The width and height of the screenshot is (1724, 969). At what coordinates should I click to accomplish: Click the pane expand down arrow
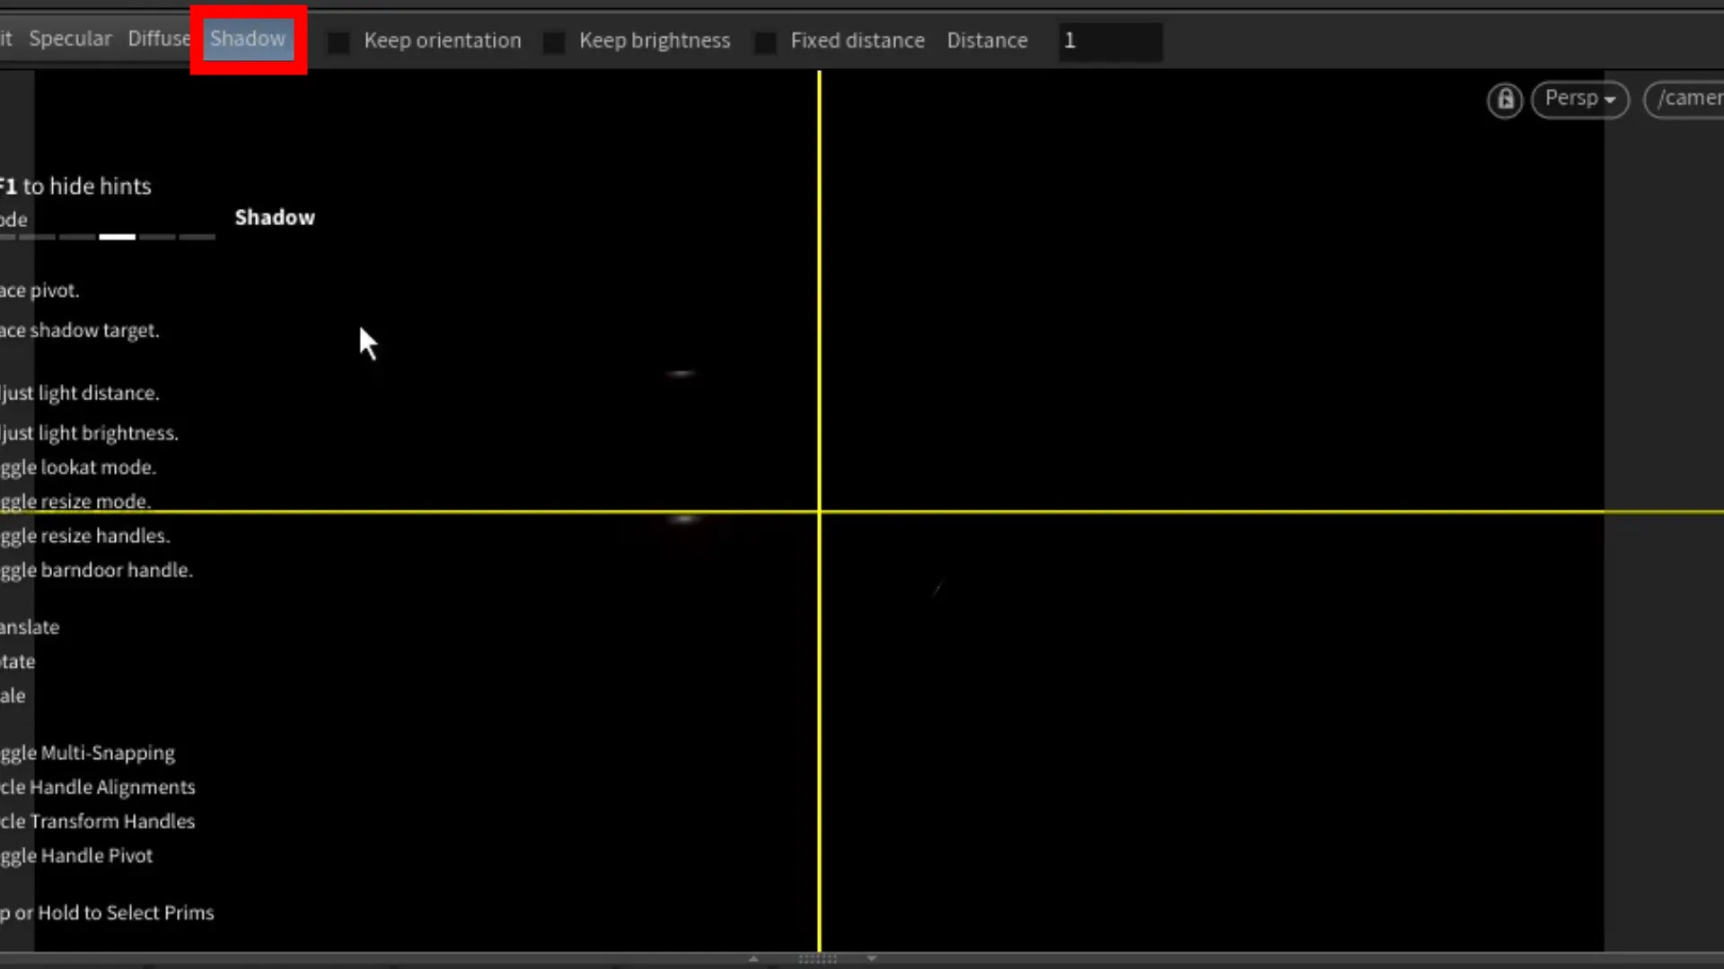pyautogui.click(x=871, y=958)
